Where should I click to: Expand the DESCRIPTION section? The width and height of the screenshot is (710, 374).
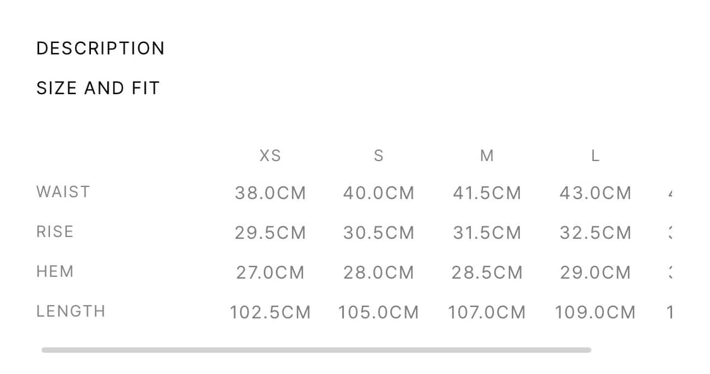pos(100,49)
